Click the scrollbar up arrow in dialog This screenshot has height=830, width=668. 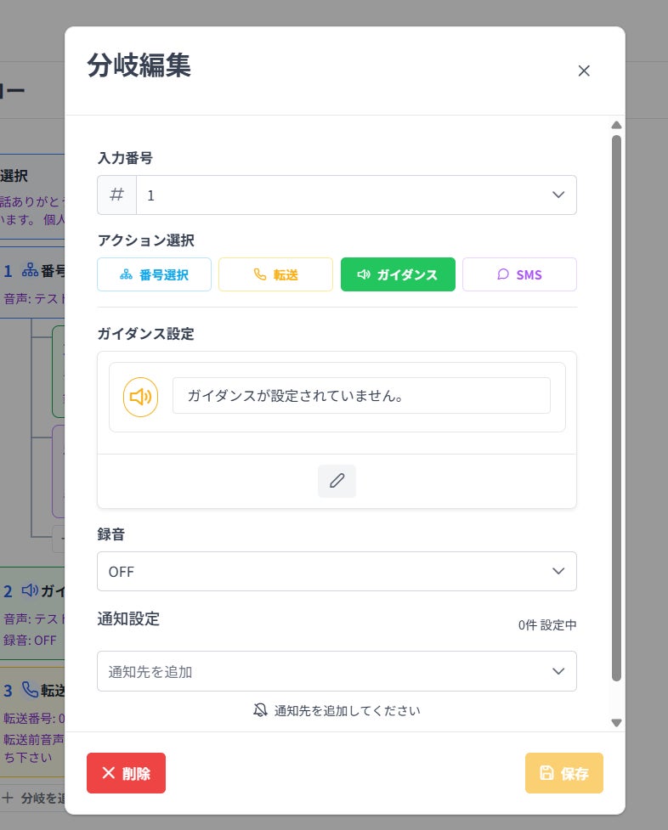(x=616, y=125)
